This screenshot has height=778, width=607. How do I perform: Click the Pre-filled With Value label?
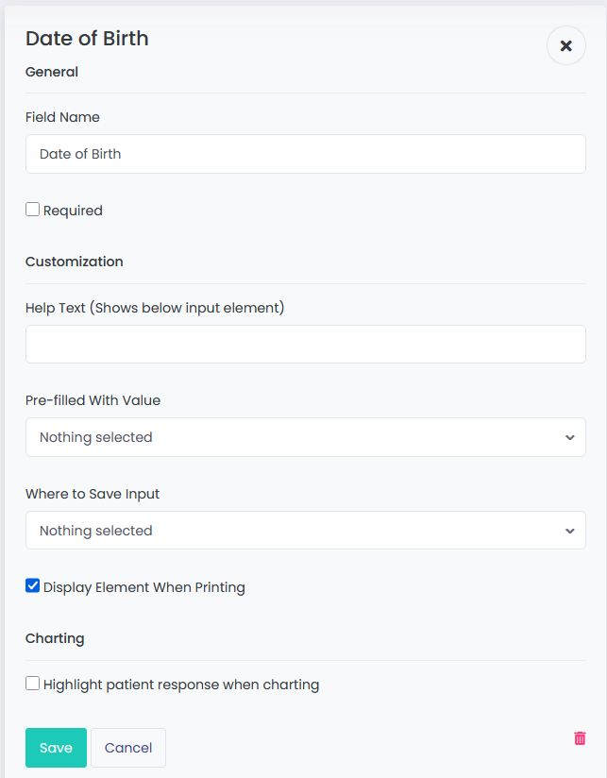(x=93, y=400)
